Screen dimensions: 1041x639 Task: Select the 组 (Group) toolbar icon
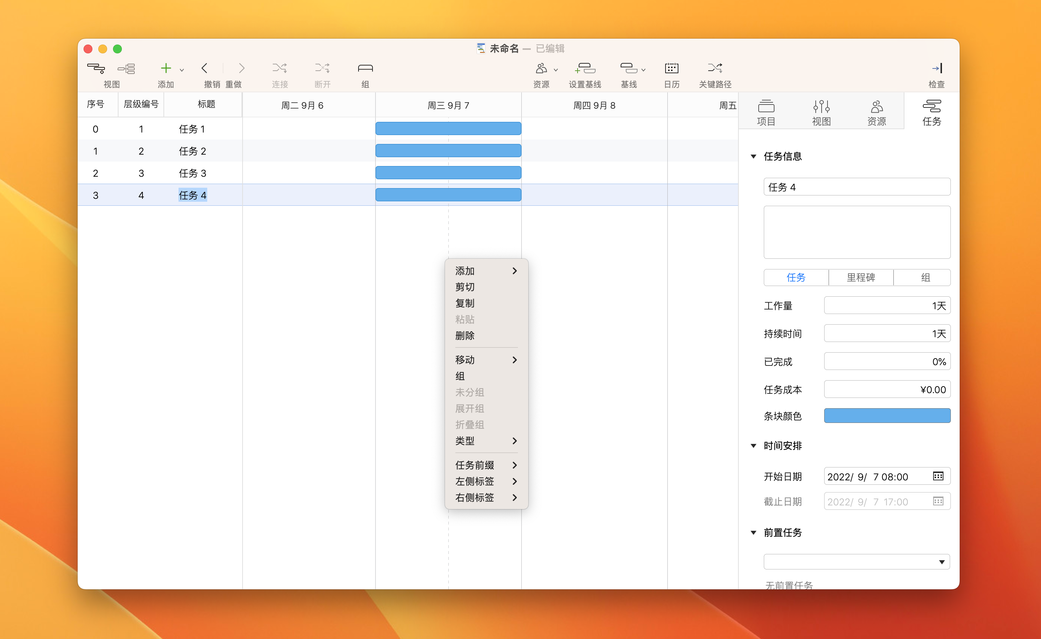point(365,74)
